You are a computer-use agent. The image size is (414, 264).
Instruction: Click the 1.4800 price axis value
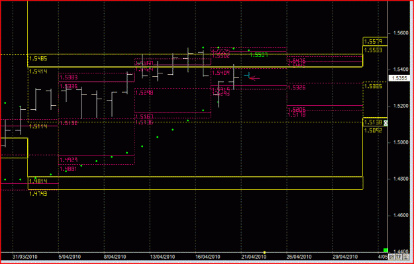[400, 179]
